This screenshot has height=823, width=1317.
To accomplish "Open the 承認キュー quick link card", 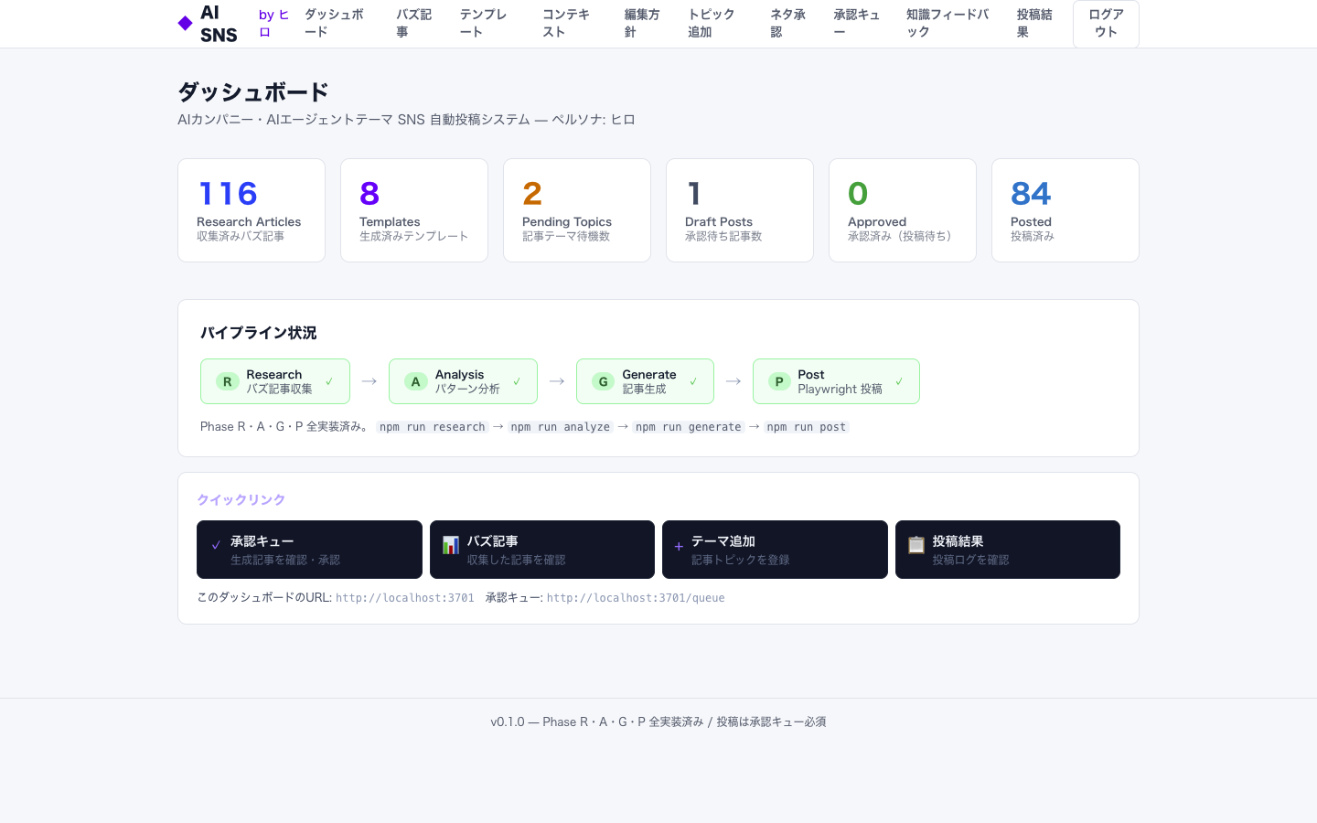I will (309, 550).
